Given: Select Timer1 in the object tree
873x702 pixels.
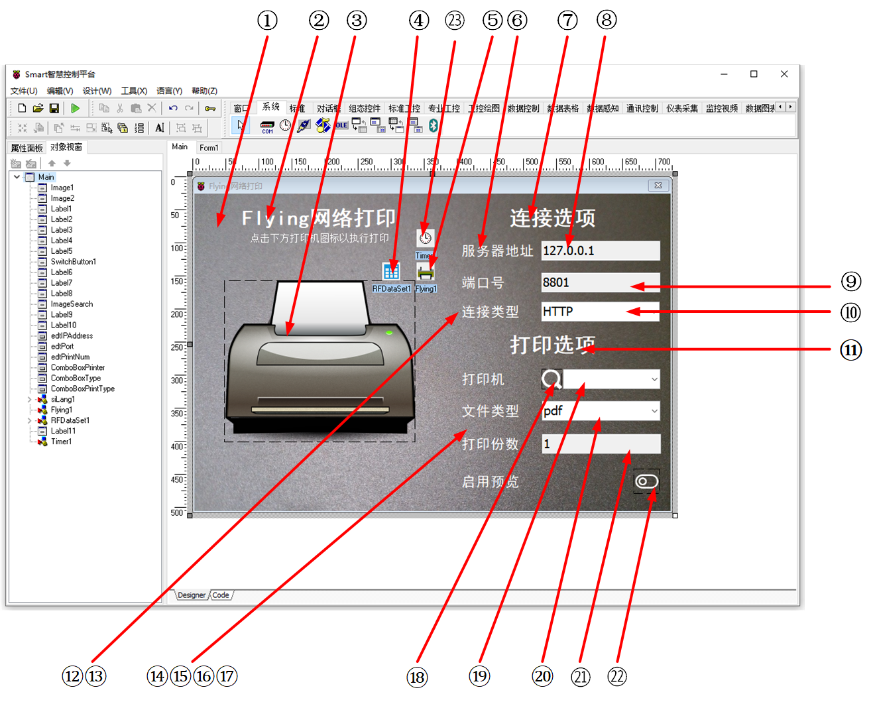Looking at the screenshot, I should pyautogui.click(x=61, y=441).
